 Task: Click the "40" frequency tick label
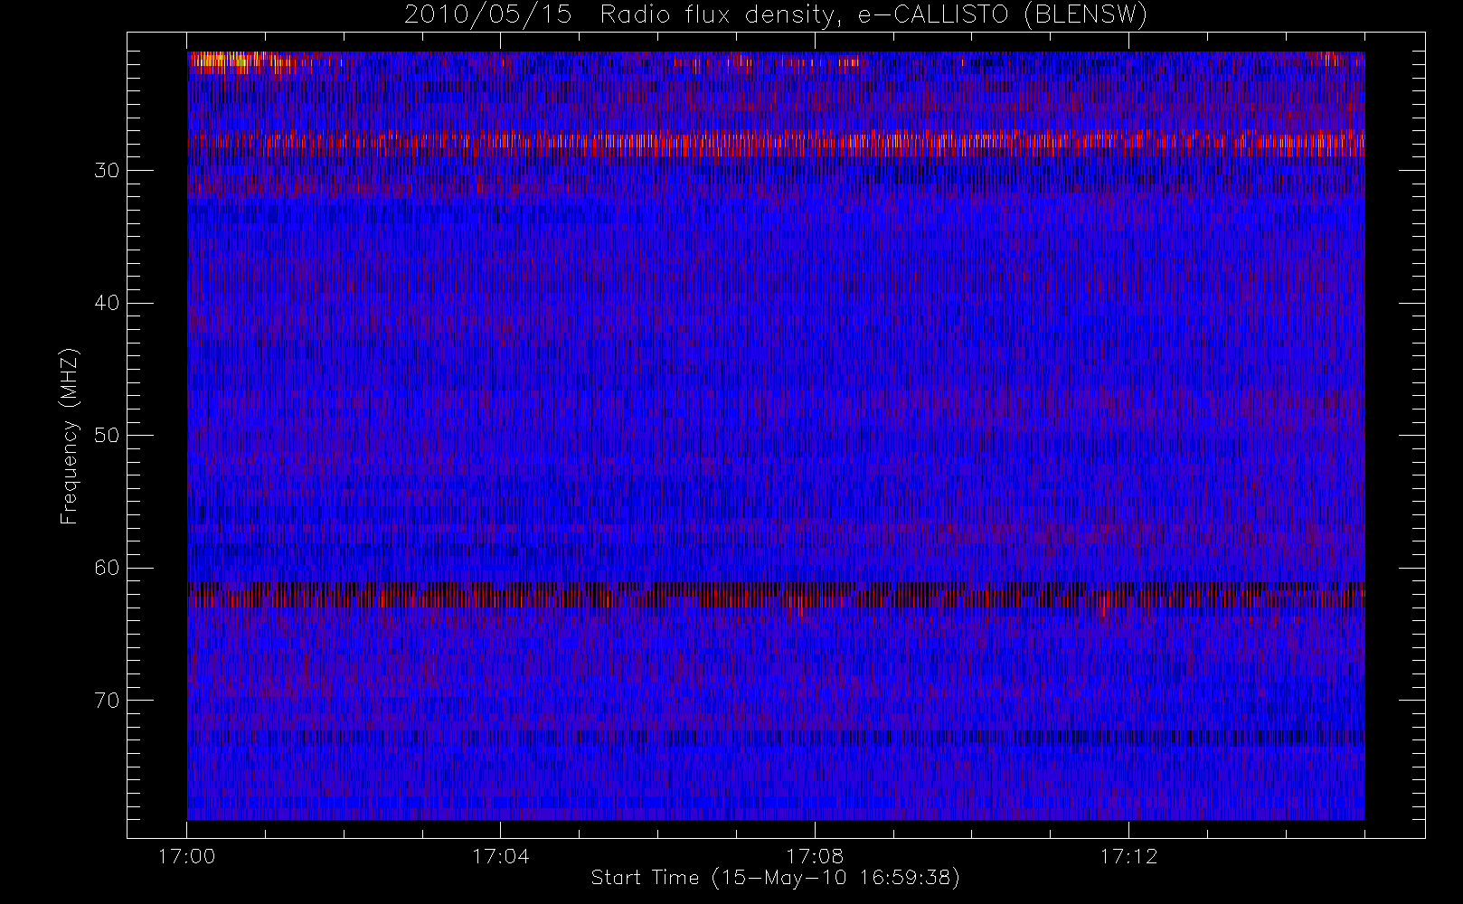pos(107,303)
